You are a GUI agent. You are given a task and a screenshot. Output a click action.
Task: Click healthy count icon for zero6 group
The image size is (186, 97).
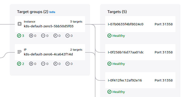pyautogui.click(x=19, y=64)
